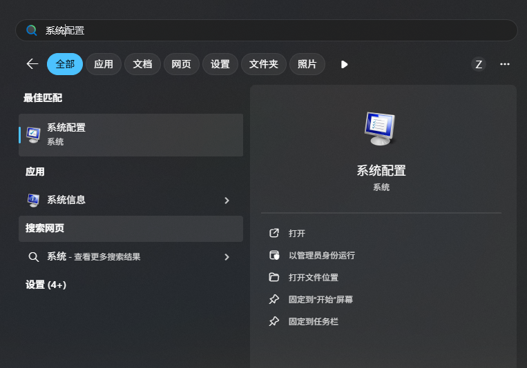Click the back arrow icon
Viewport: 527px width, 368px height.
coord(32,64)
